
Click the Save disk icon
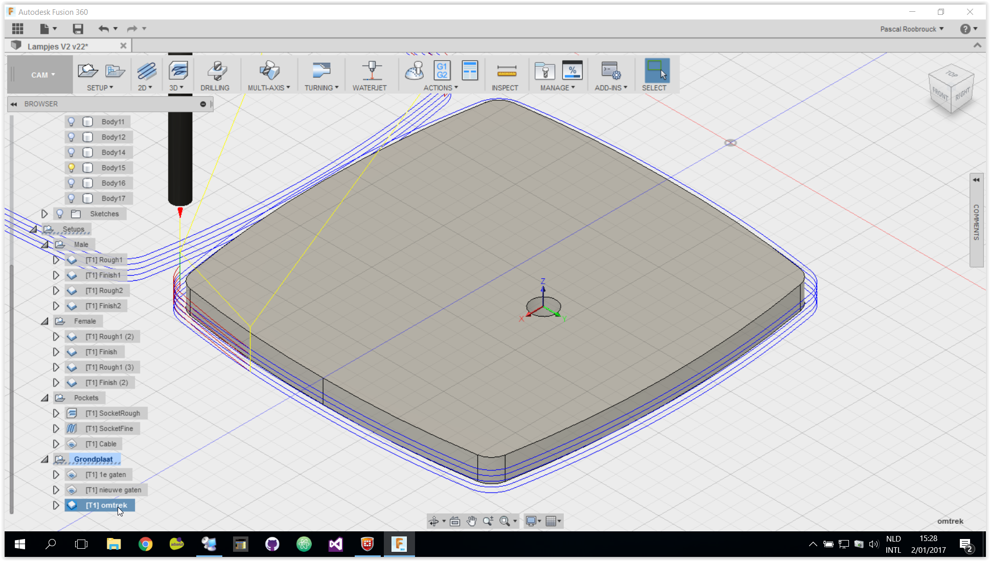pos(78,29)
